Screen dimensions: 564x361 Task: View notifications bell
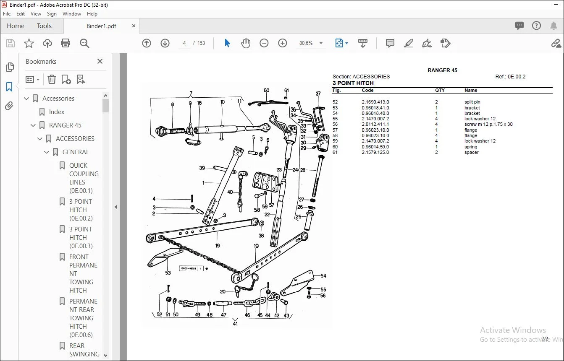click(554, 26)
